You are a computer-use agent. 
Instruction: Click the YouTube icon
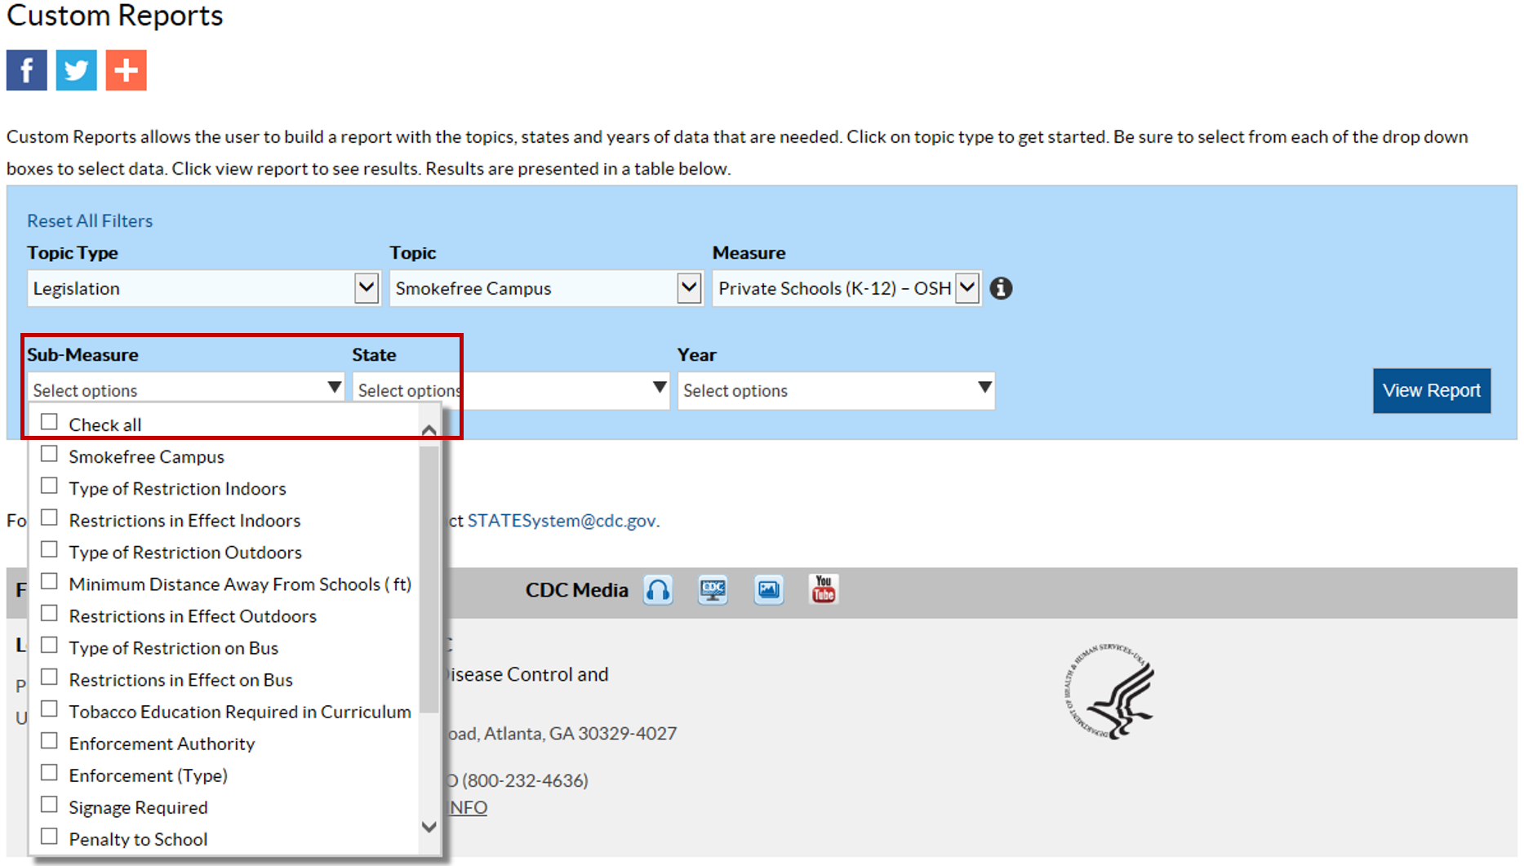pos(823,588)
